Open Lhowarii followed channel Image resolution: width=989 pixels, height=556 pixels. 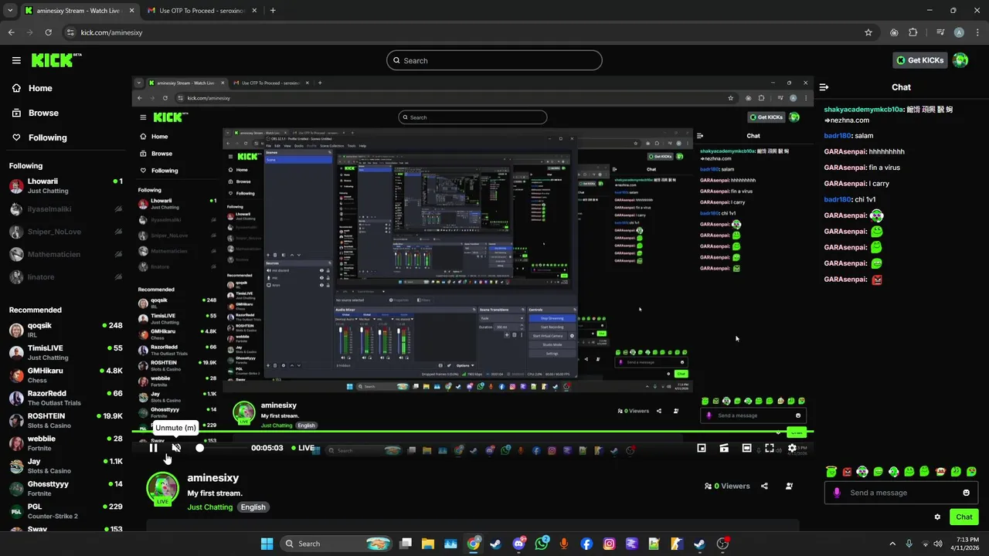point(66,186)
